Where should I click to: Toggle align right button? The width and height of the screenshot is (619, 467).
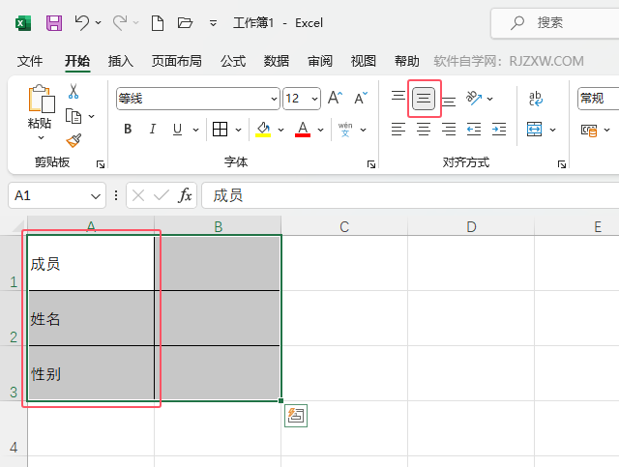coord(449,130)
